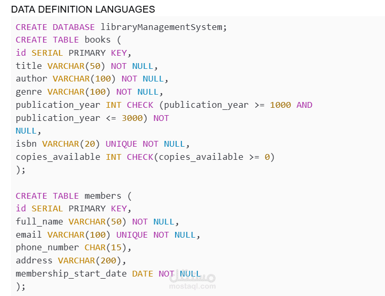Click the word books in CREATE TABLE
This screenshot has width=385, height=296.
pyautogui.click(x=97, y=40)
